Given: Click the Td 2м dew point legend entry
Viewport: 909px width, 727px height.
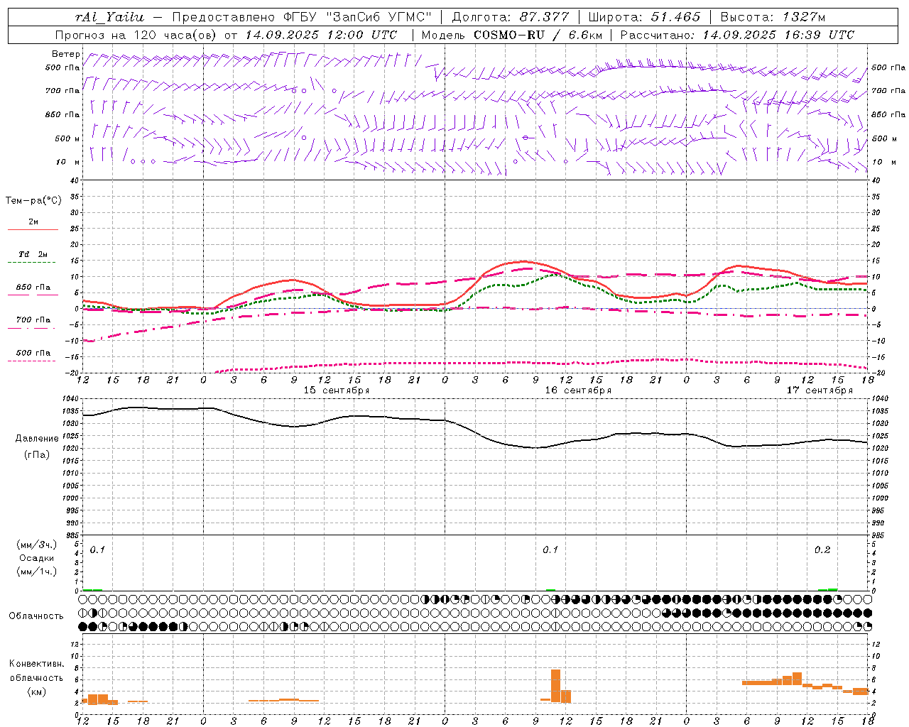Looking at the screenshot, I should click(33, 254).
